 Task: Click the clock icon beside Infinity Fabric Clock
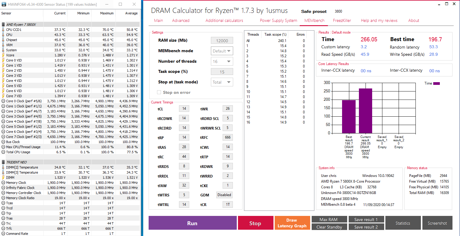point(3,188)
